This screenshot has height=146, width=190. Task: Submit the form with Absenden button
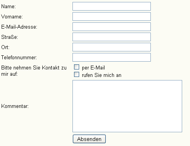[89, 139]
